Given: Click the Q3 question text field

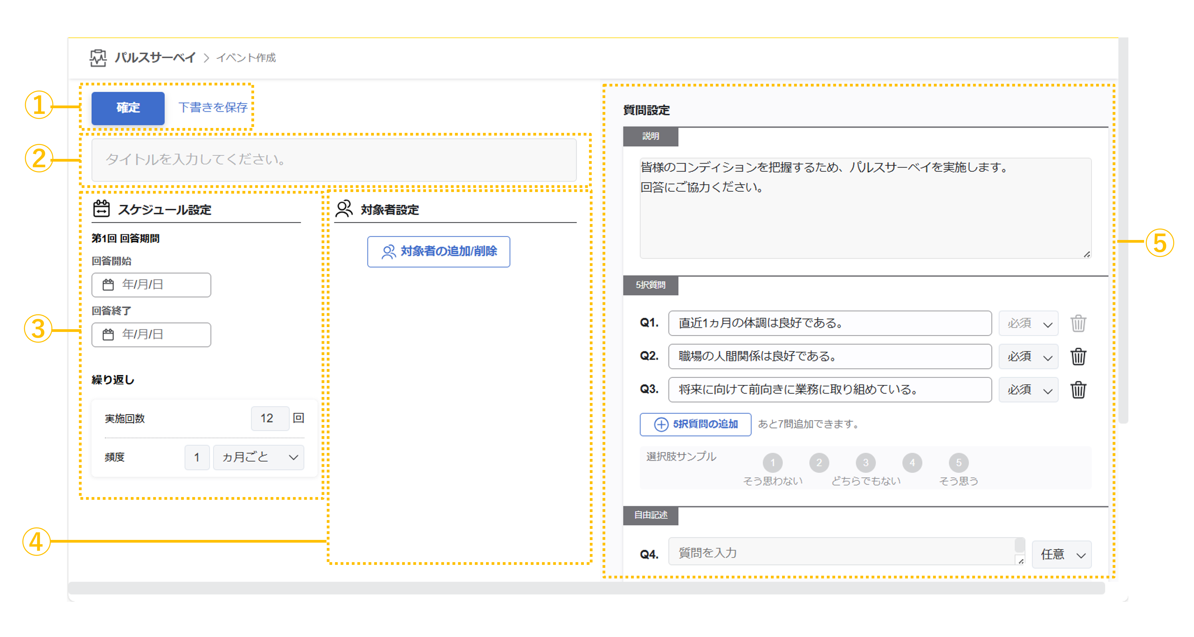Looking at the screenshot, I should [830, 390].
